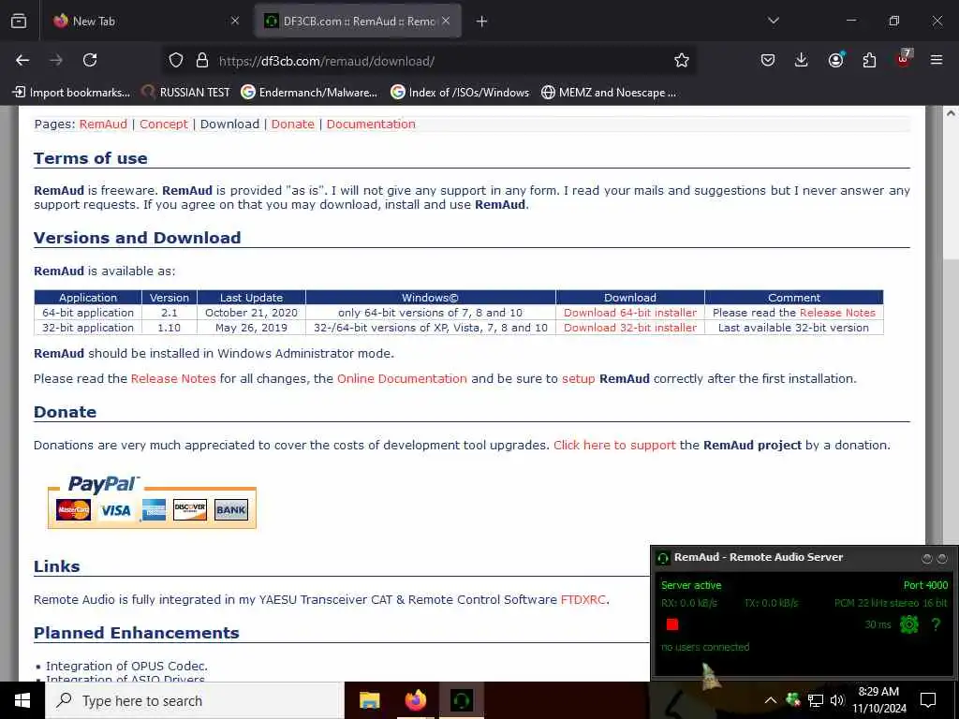
Task: Click 'no users connected' status in RemAud
Action: [705, 647]
